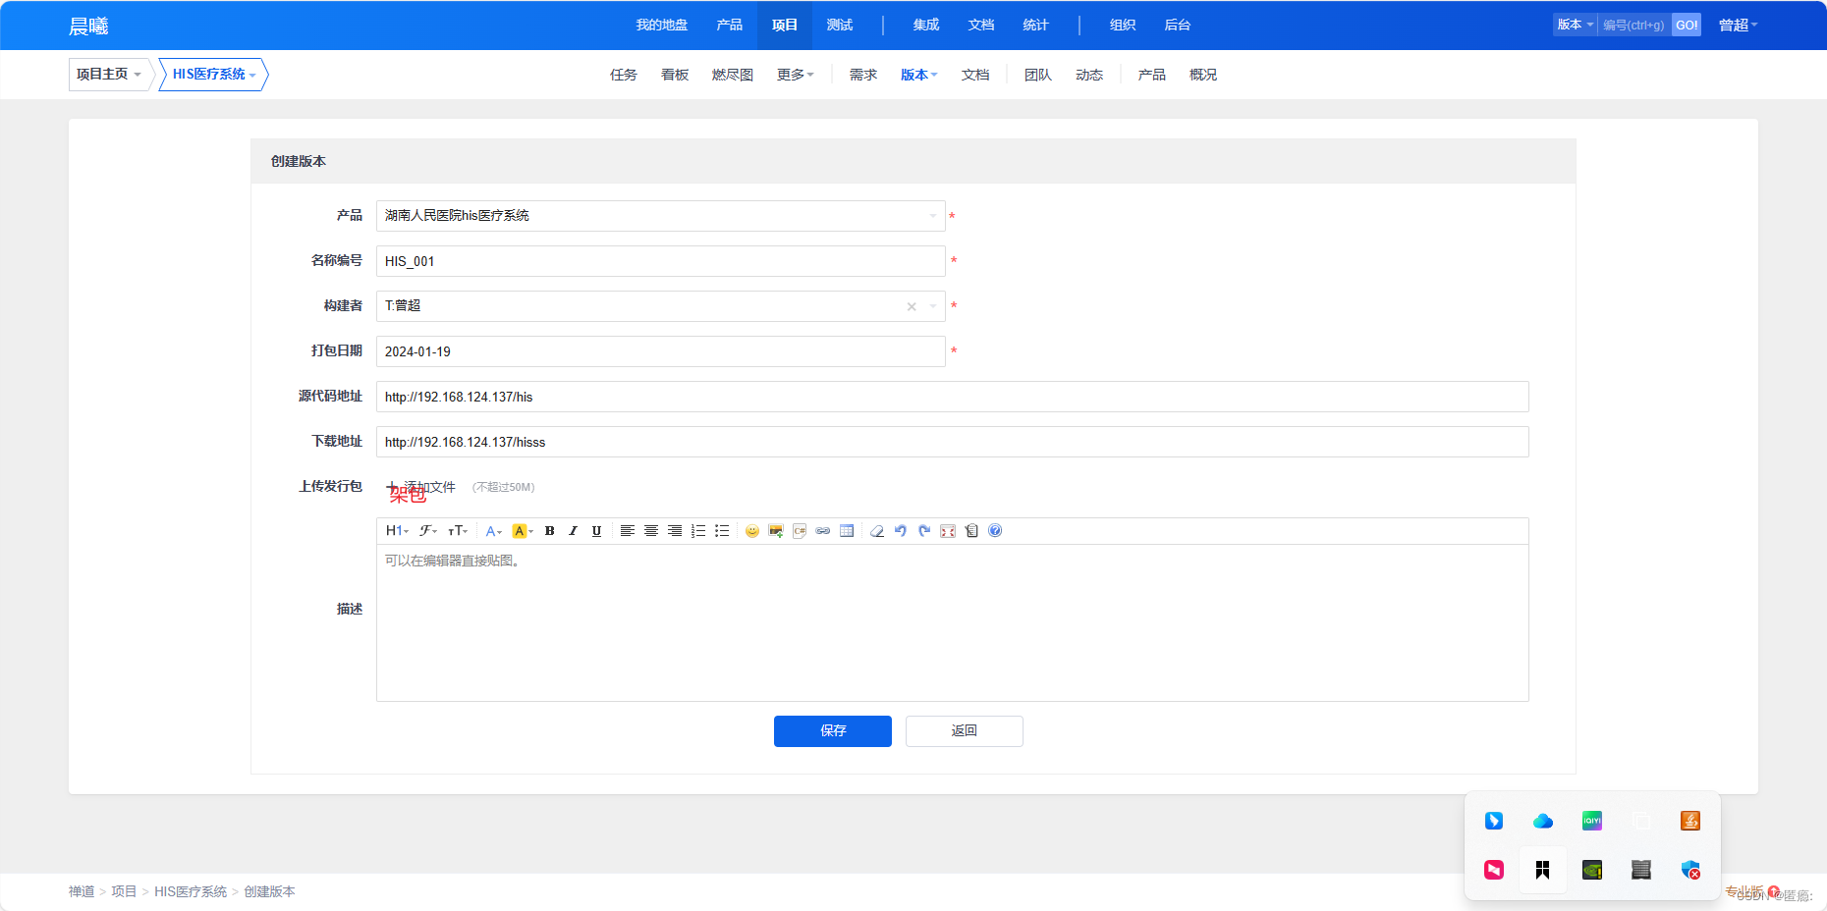
Task: Open the 产品 top menu
Action: coord(729,26)
